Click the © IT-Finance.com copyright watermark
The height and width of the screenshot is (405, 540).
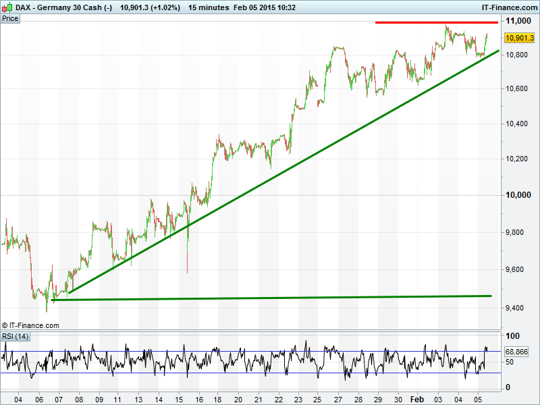pos(30,325)
